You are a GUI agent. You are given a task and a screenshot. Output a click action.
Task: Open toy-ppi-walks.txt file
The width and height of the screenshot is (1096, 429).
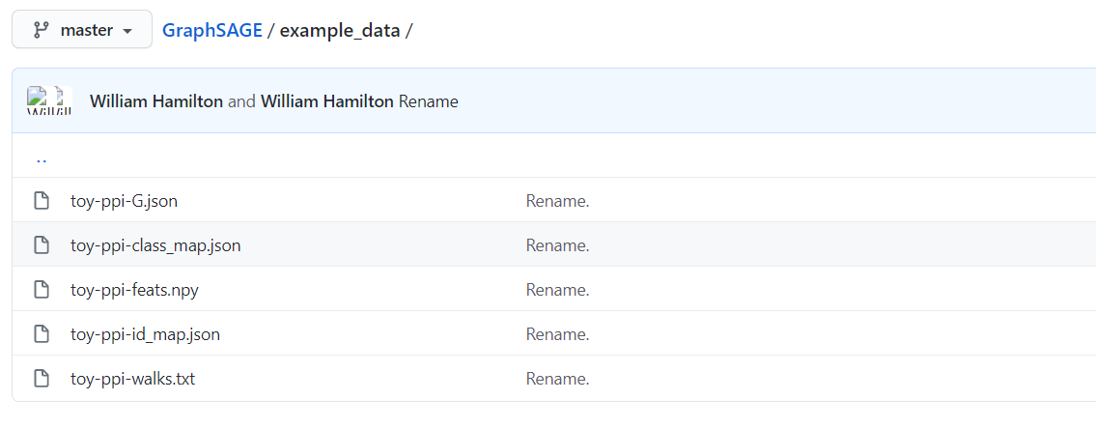pyautogui.click(x=132, y=379)
